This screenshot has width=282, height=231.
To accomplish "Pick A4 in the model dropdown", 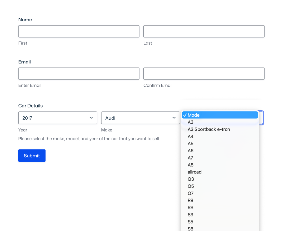I will coord(191,136).
